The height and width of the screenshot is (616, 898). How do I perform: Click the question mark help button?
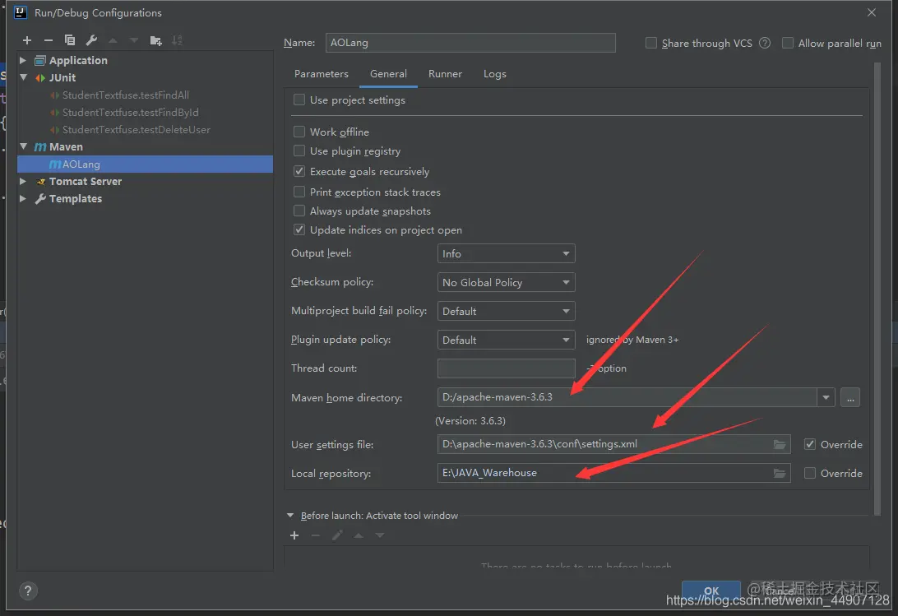click(27, 591)
